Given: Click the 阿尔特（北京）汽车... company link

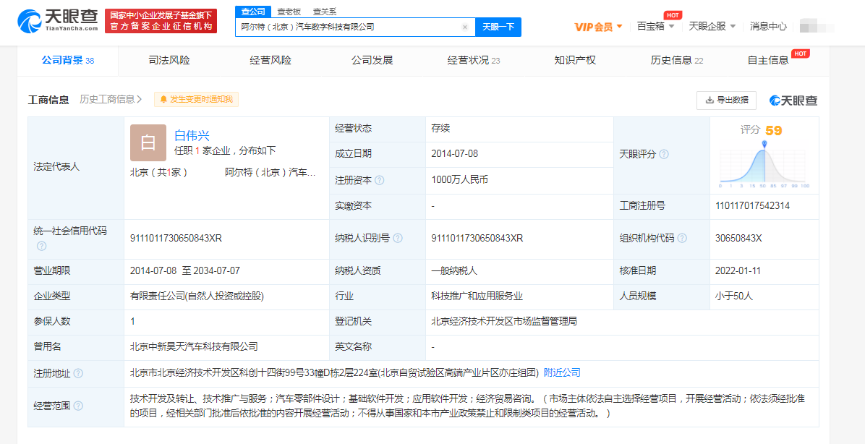Looking at the screenshot, I should pos(270,172).
